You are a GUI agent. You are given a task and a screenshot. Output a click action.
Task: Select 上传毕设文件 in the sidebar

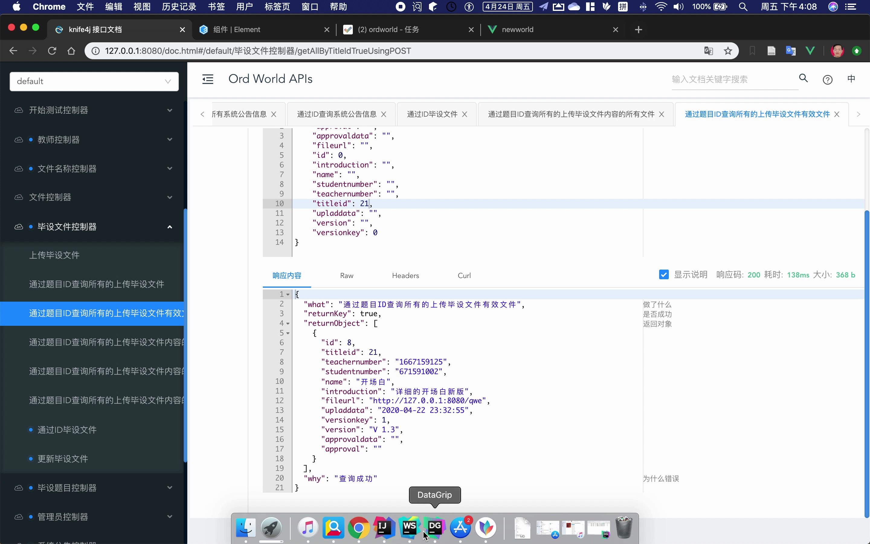tap(54, 255)
